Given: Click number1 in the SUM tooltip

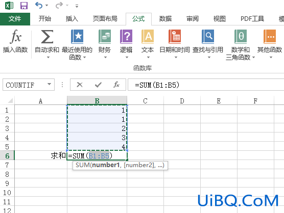Looking at the screenshot, I should click(106, 165).
